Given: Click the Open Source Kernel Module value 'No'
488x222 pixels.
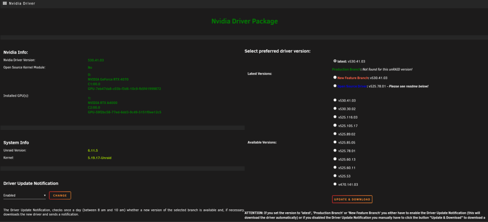Looking at the screenshot, I should point(90,67).
